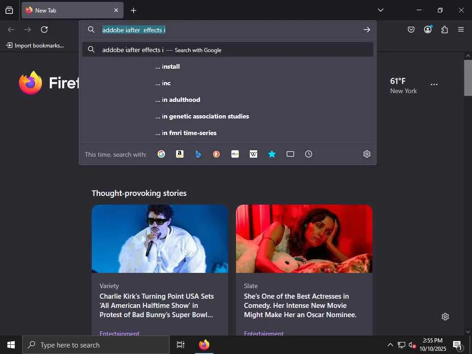Open the Windows Start menu
The width and height of the screenshot is (472, 354).
(x=11, y=345)
